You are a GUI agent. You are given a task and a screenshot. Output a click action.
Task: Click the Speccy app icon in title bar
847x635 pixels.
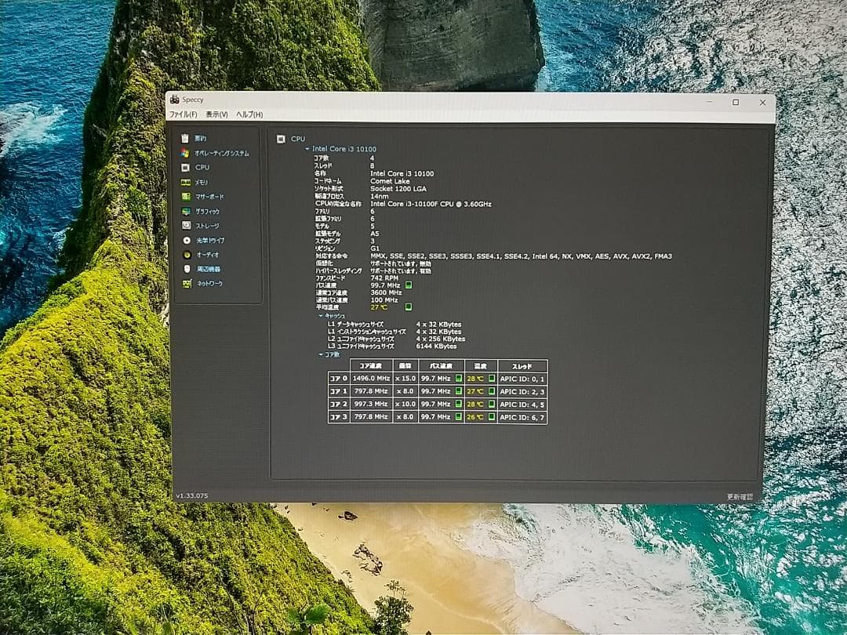[174, 99]
